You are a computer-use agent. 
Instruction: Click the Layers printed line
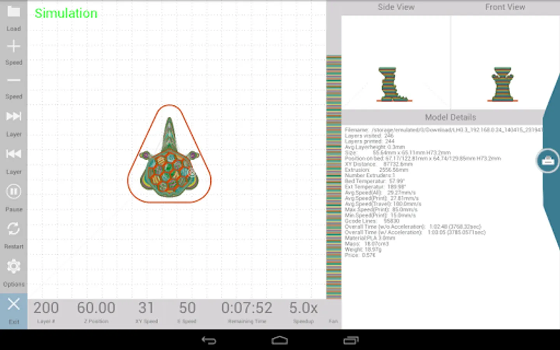point(369,141)
